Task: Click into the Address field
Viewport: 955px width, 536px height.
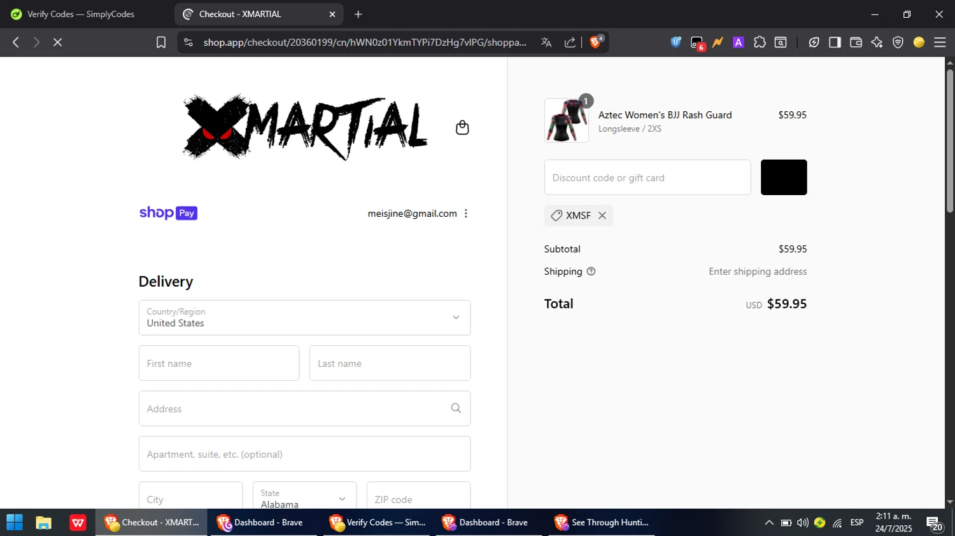Action: (304, 408)
